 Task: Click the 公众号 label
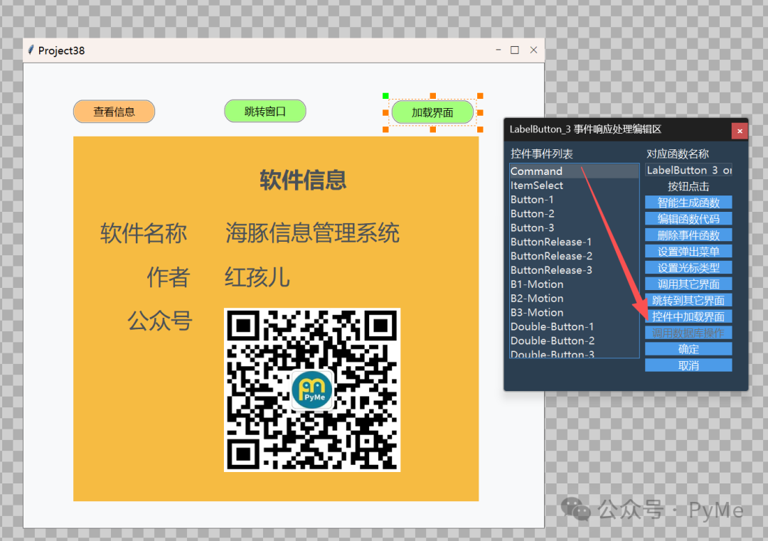[160, 321]
